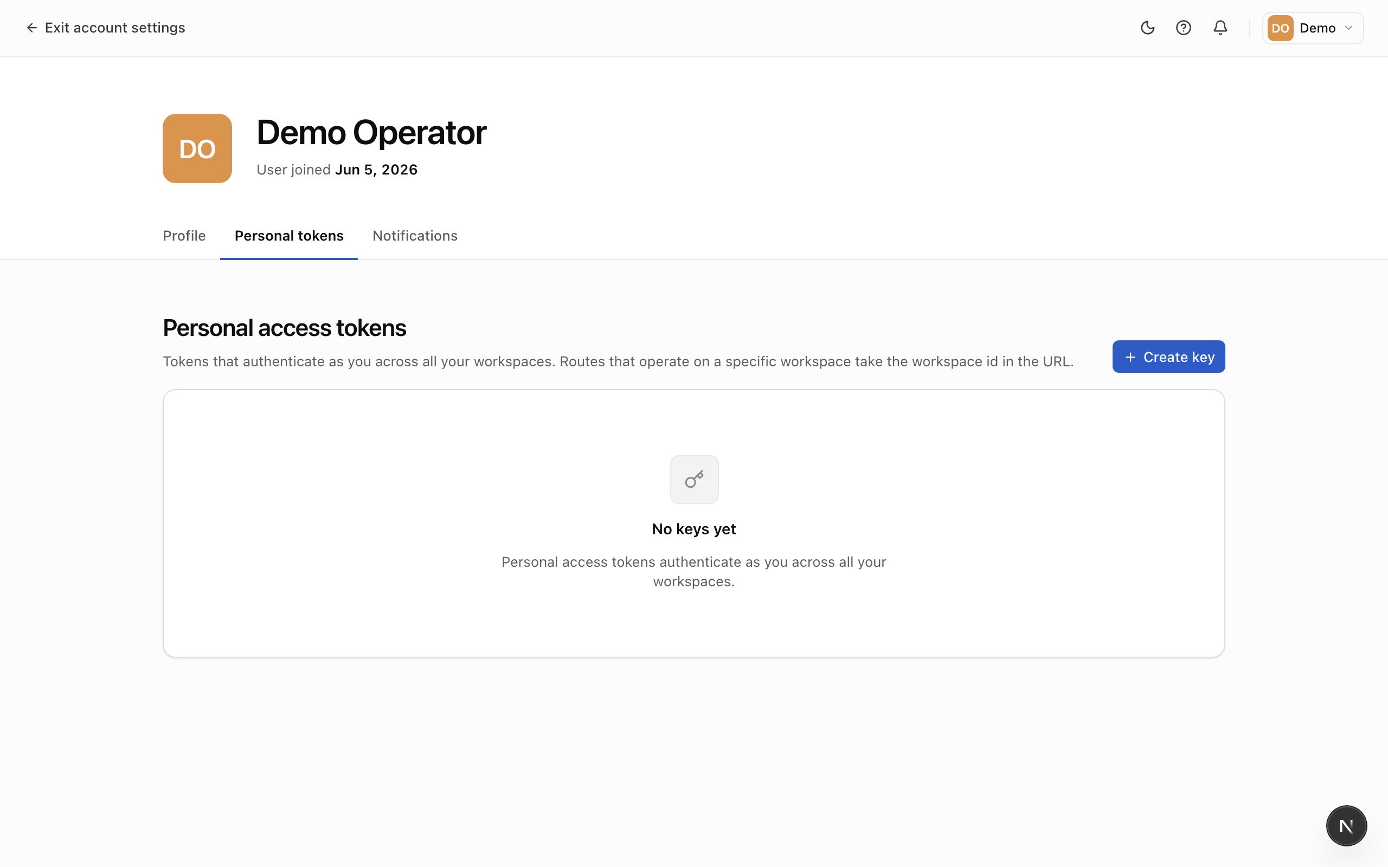
Task: Select the Personal tokens tab
Action: point(289,236)
